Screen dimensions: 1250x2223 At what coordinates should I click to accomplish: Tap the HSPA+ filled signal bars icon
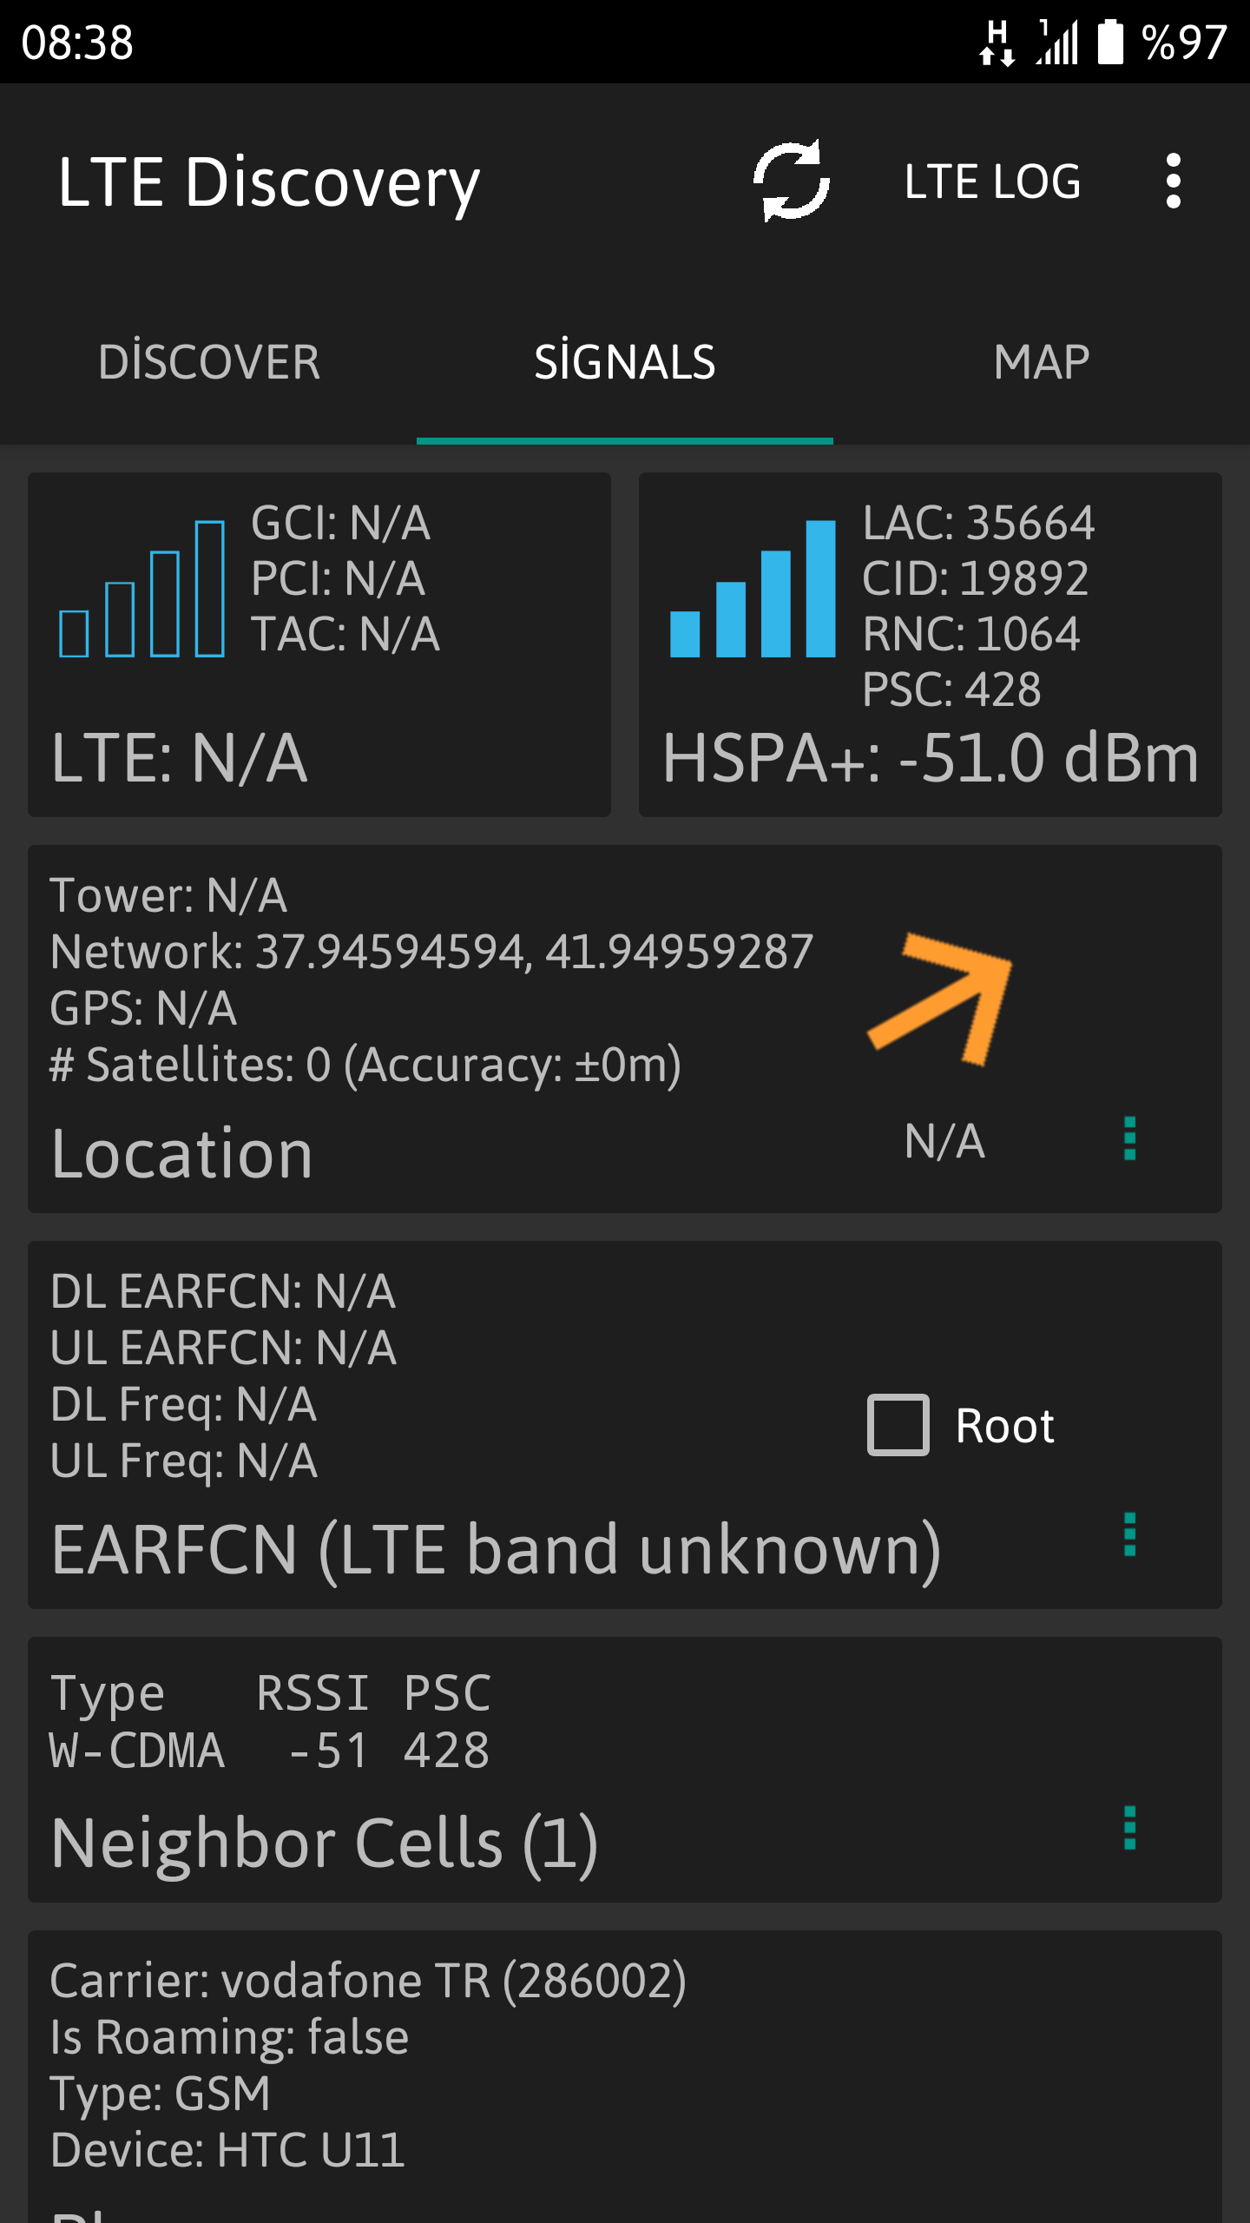[x=753, y=589]
